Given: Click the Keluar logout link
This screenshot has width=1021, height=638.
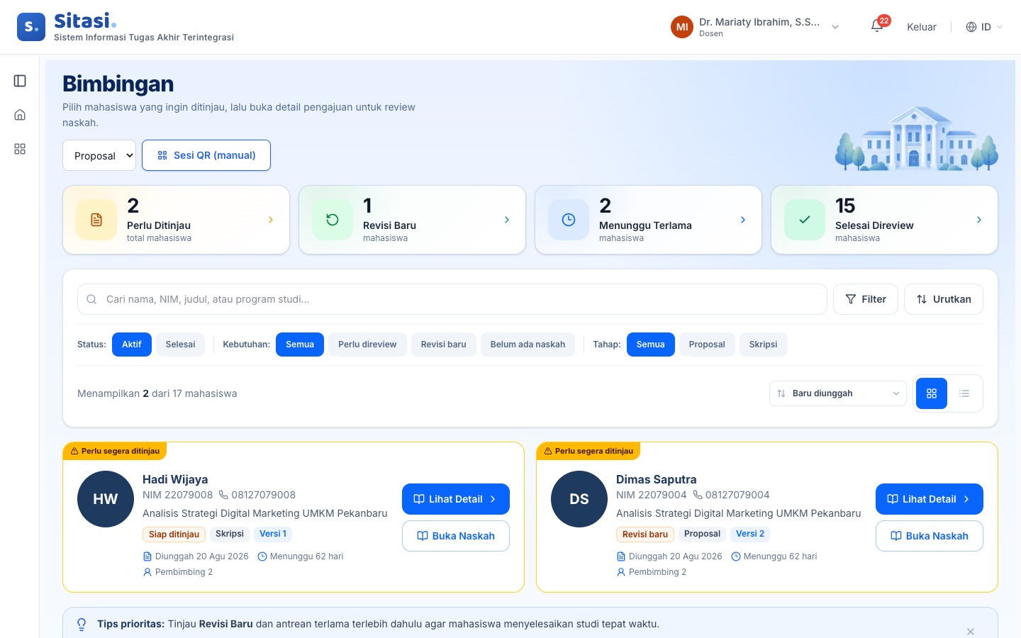Looking at the screenshot, I should click(x=922, y=27).
